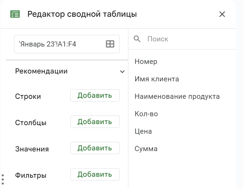Pick the Кол-во field in list
The image size is (243, 188).
(x=146, y=114)
